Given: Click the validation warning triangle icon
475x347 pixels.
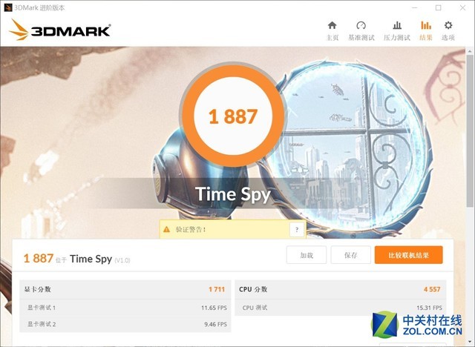Looking at the screenshot, I should (x=166, y=229).
